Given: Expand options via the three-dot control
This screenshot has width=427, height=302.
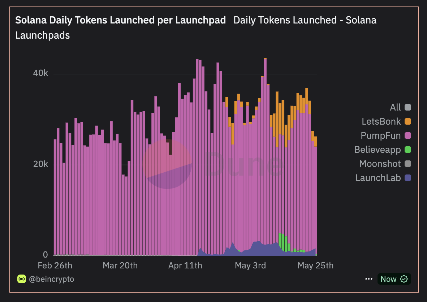Looking at the screenshot, I should [x=369, y=279].
